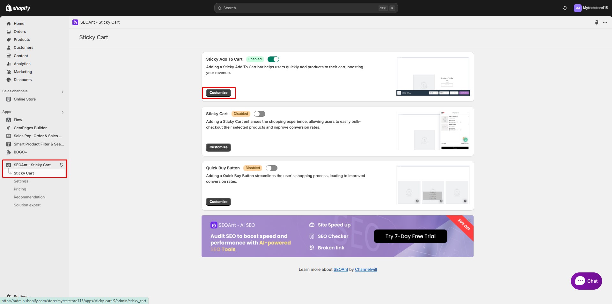This screenshot has width=612, height=304.
Task: Click the SEOAnt app icon in sidebar
Action: click(9, 165)
